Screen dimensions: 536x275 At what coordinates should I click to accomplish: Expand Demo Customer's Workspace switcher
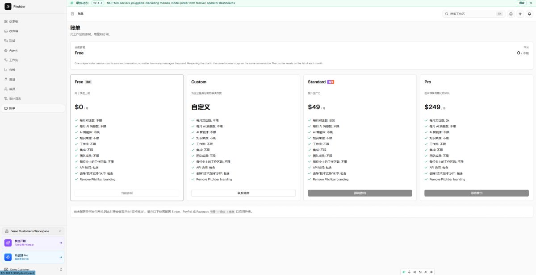[33, 231]
